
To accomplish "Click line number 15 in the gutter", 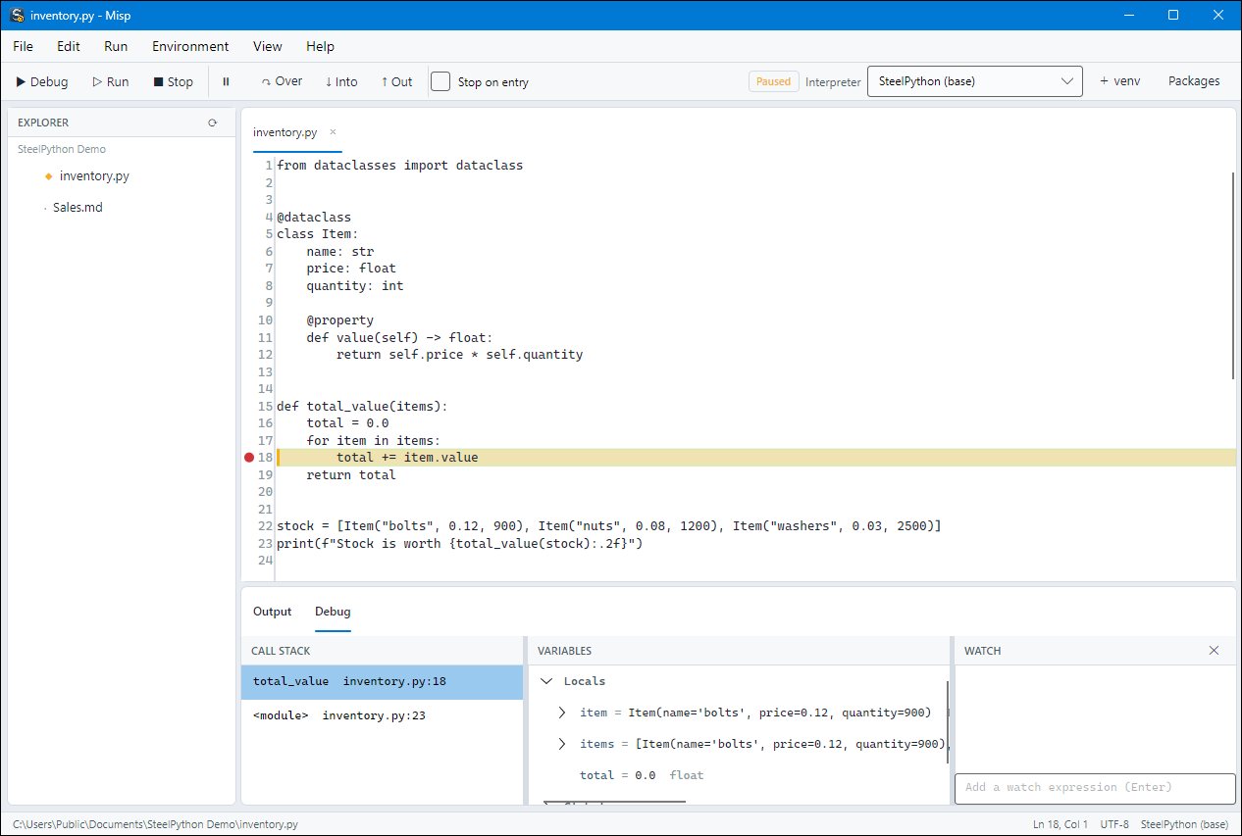I will (265, 406).
